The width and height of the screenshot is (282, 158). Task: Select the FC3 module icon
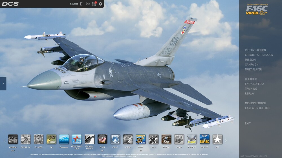click(x=217, y=139)
